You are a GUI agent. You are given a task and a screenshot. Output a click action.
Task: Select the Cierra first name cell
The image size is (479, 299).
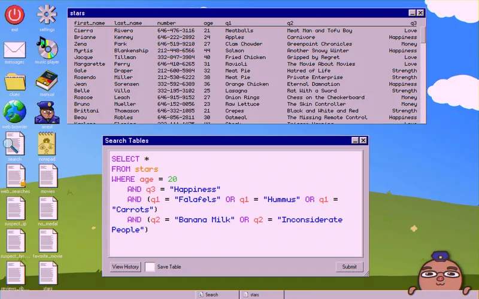point(83,30)
